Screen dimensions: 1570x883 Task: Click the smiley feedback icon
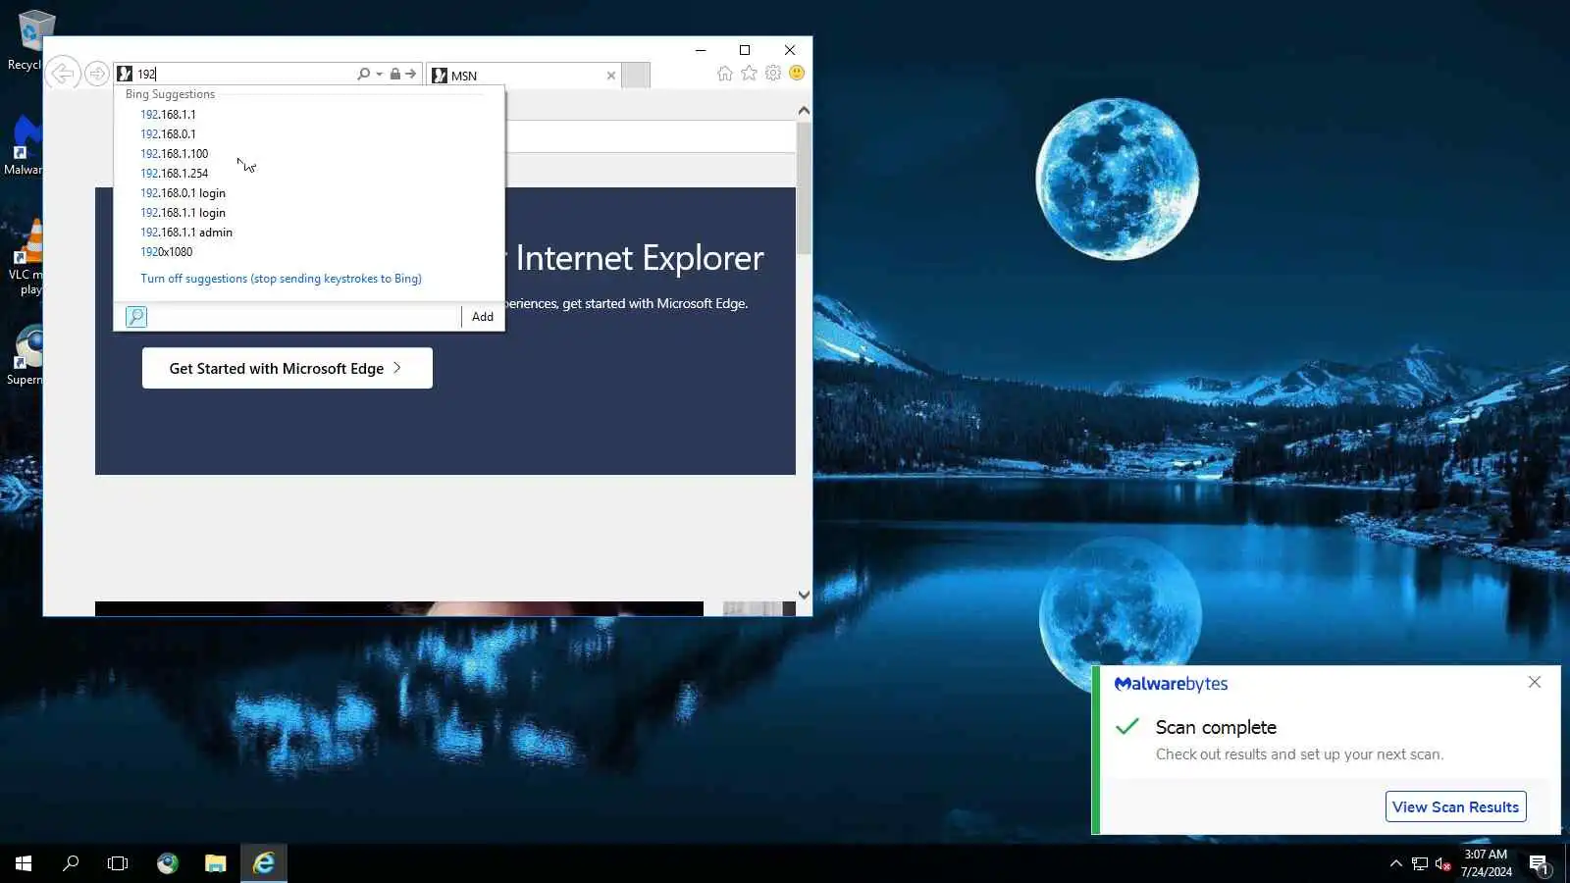[x=797, y=74]
